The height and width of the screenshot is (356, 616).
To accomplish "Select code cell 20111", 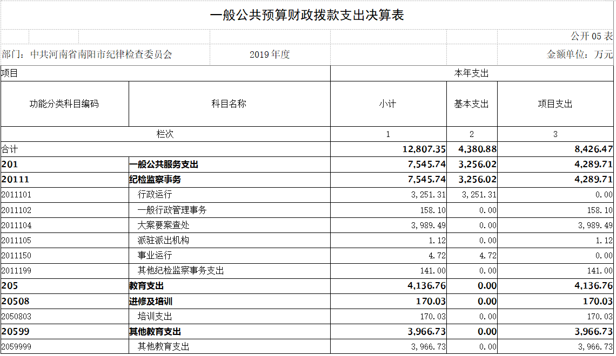I will click(x=65, y=180).
